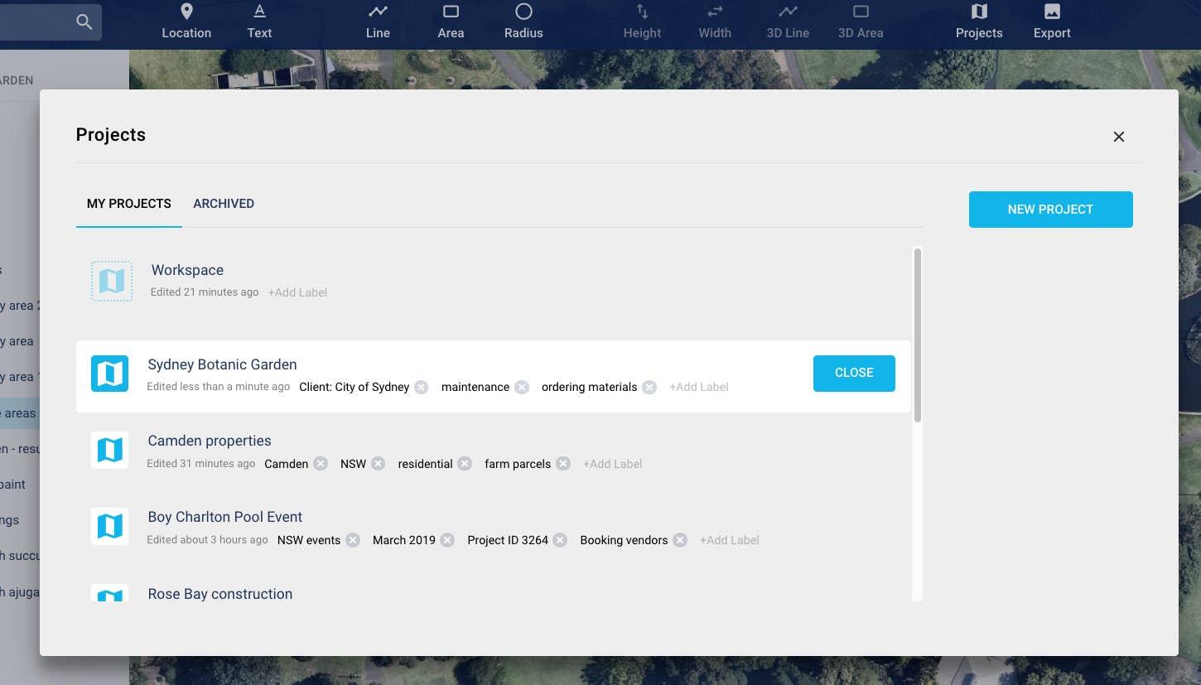Remove the Project ID 3264 label
The height and width of the screenshot is (685, 1201).
559,539
